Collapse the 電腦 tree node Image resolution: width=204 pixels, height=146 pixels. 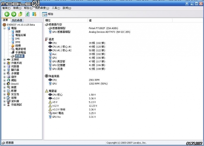4,28
